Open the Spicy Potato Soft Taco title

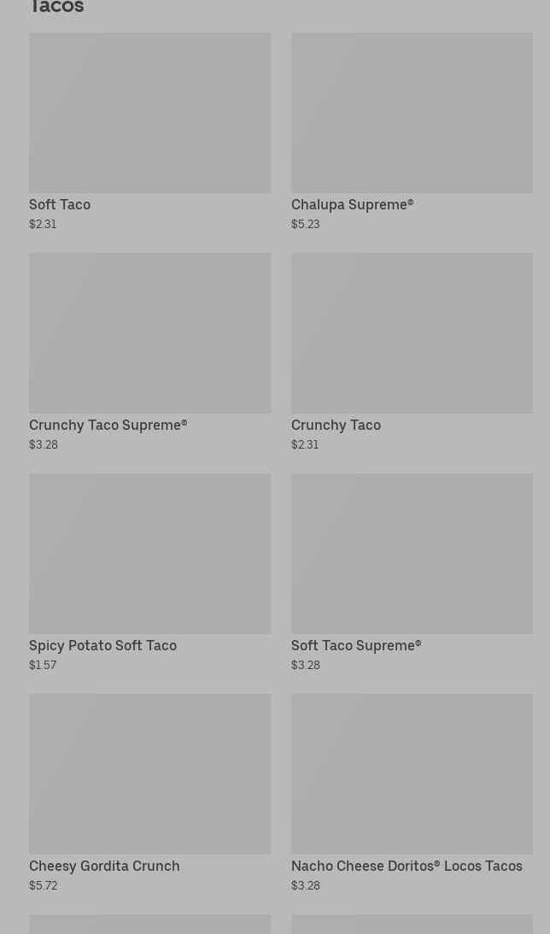click(102, 646)
